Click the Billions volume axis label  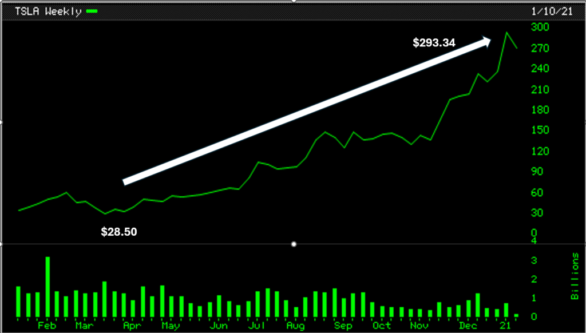pyautogui.click(x=575, y=276)
